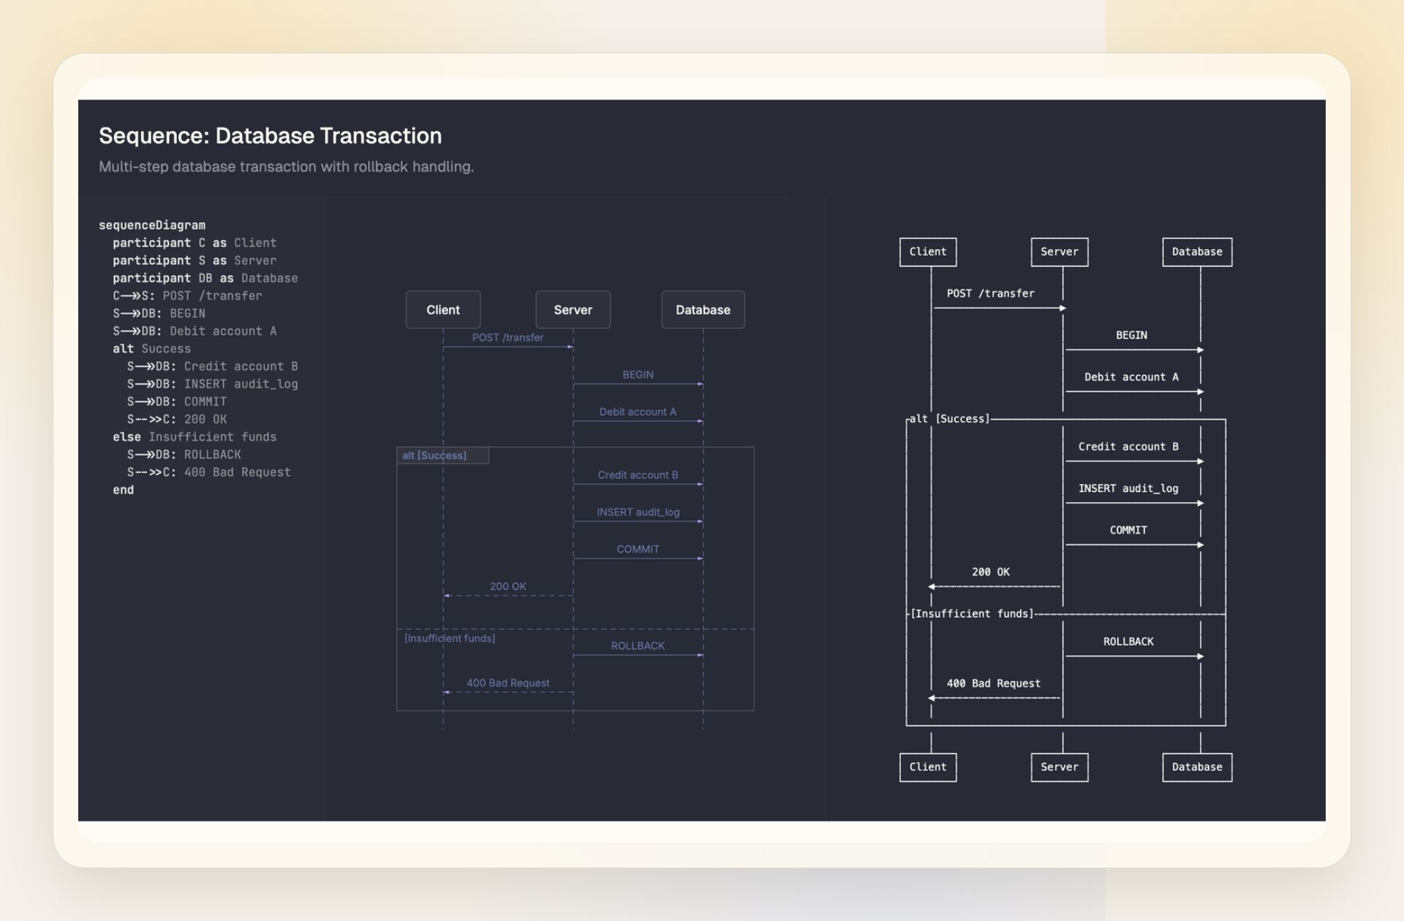Click the bottom Database box in the ASCII diagram
The image size is (1404, 921).
coord(1197,767)
